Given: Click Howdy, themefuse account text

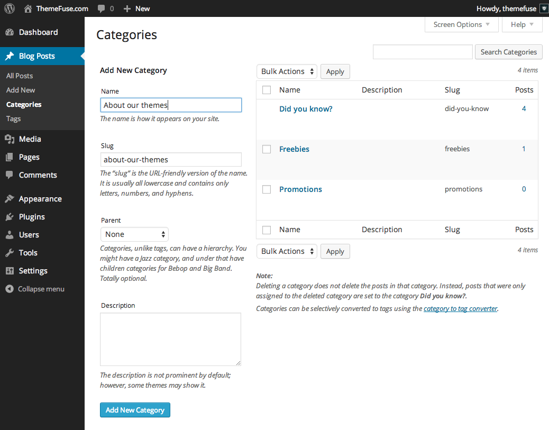Looking at the screenshot, I should pyautogui.click(x=506, y=9).
